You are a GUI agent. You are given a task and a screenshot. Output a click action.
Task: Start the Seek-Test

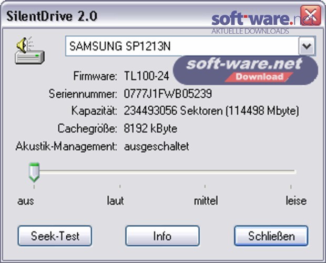(55, 236)
